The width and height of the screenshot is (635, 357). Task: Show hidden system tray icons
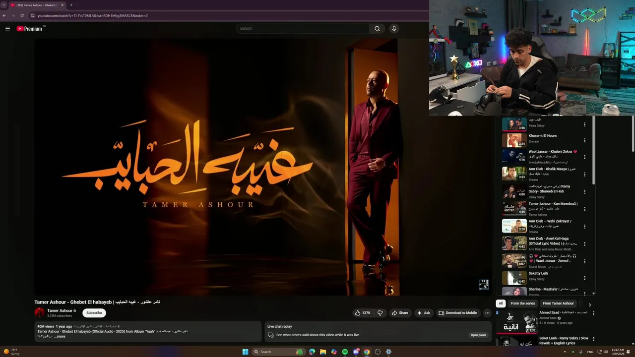coord(565,352)
